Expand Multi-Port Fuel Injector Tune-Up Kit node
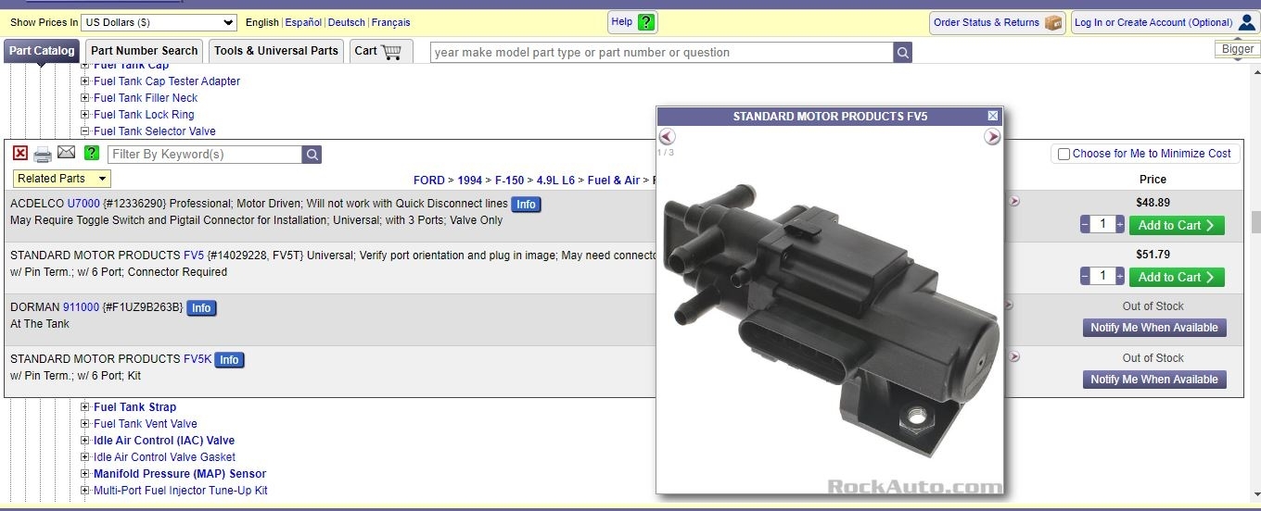 tap(85, 491)
